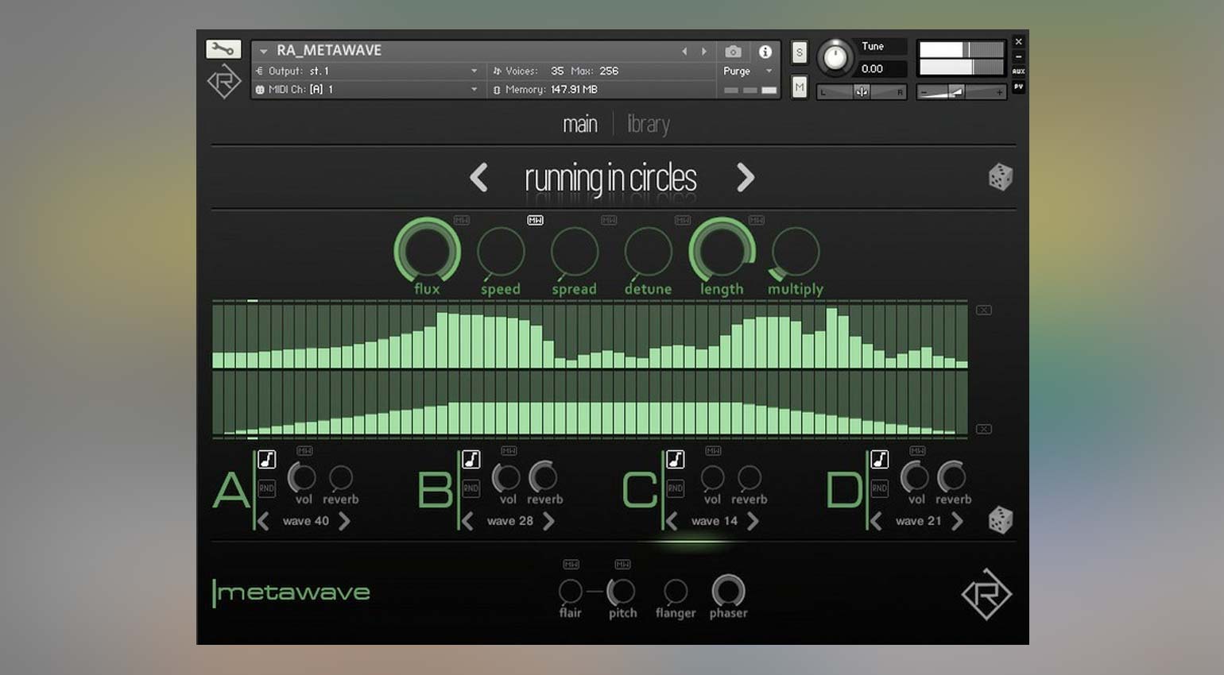Solo the instrument with the S button
This screenshot has height=675, width=1224.
(800, 53)
